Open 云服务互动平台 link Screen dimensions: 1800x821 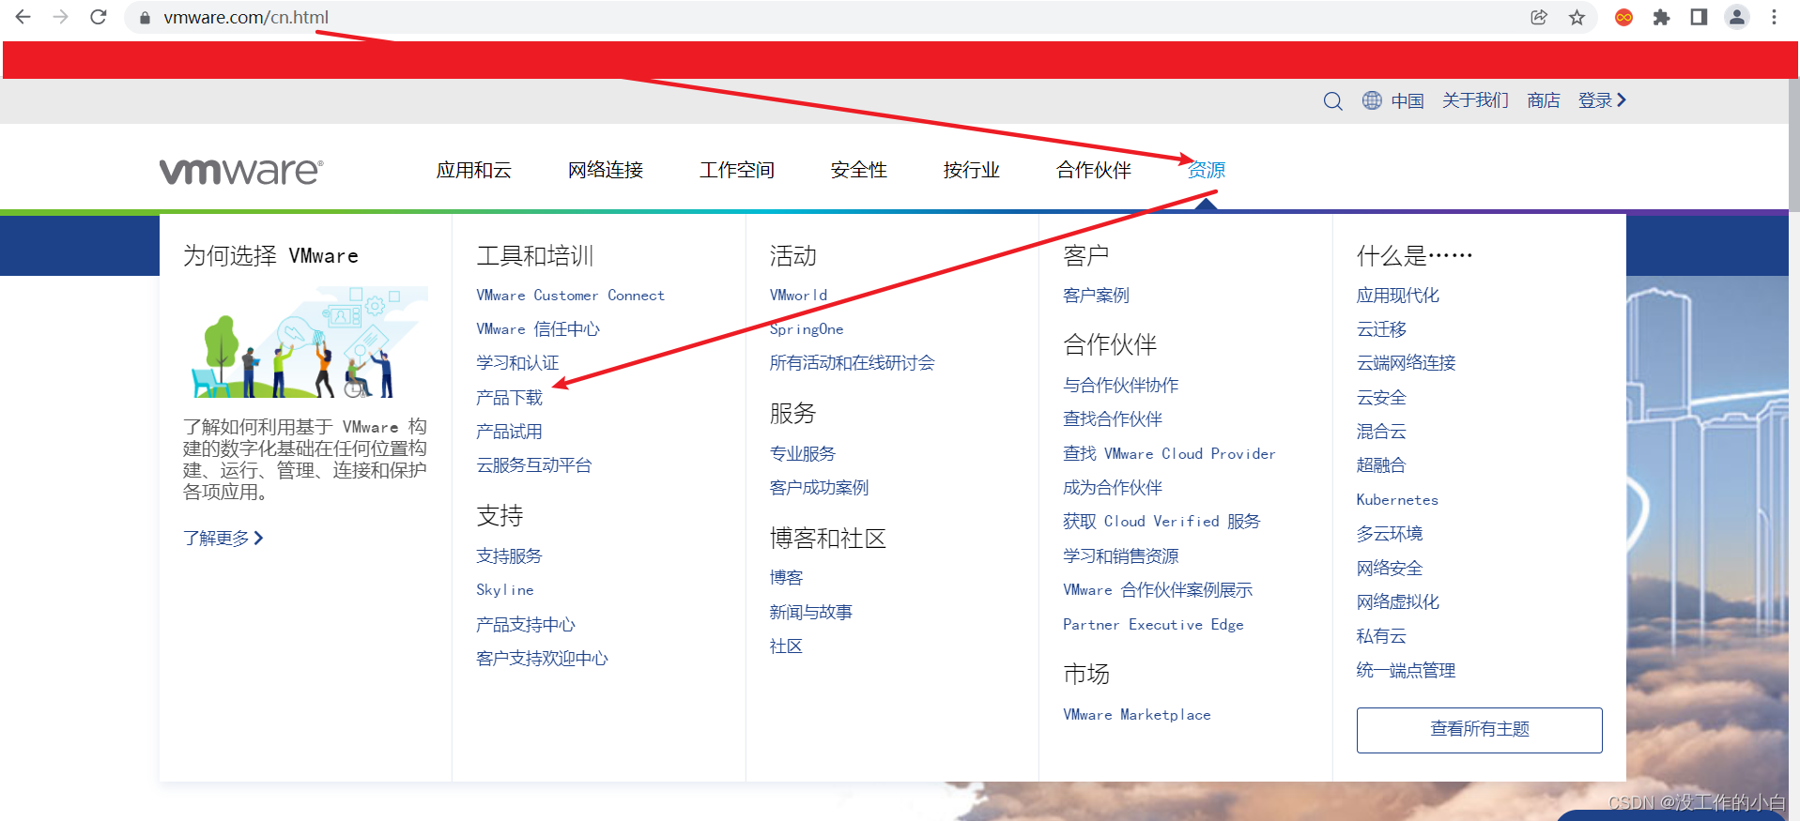point(534,465)
